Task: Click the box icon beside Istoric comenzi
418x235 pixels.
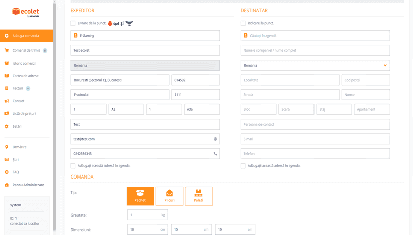Action: click(x=7, y=63)
